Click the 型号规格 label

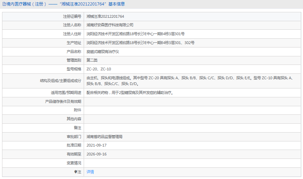coord(74,69)
